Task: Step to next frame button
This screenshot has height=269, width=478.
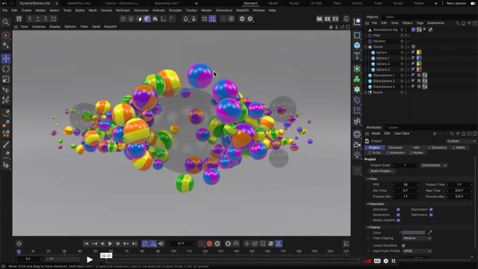Action: click(x=118, y=244)
